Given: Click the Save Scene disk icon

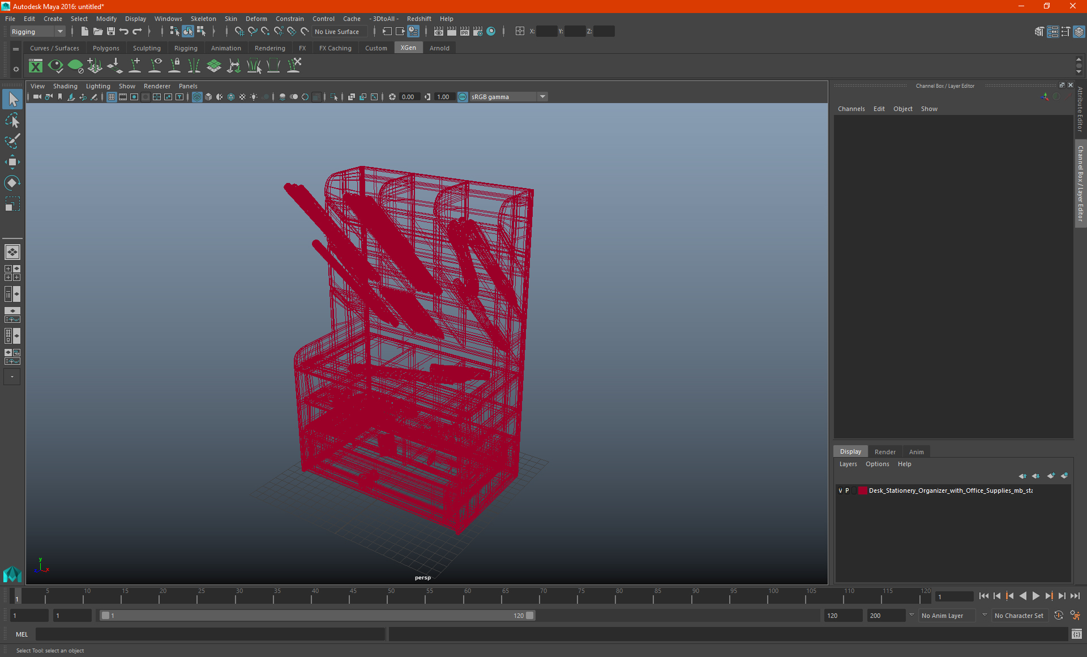Looking at the screenshot, I should click(111, 32).
